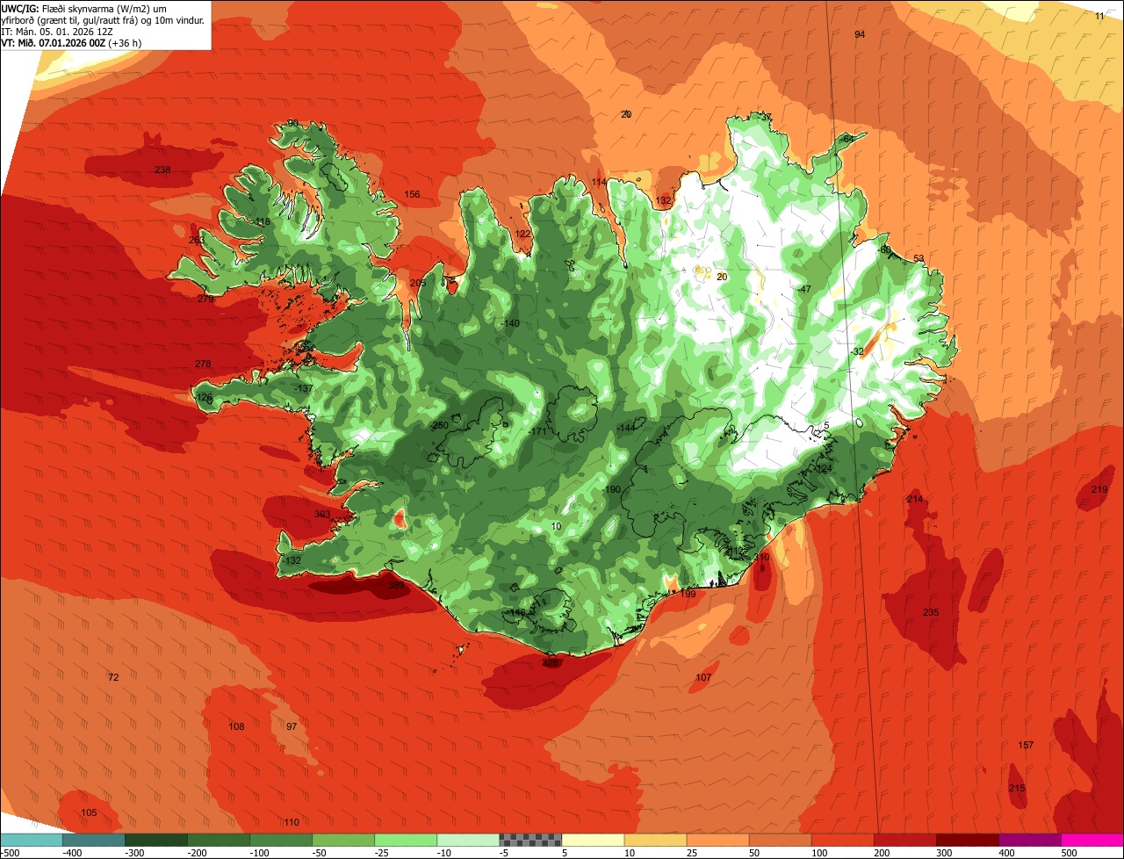Screen dimensions: 1124x859
Task: Click the map value -280 in the west
Action: click(438, 426)
